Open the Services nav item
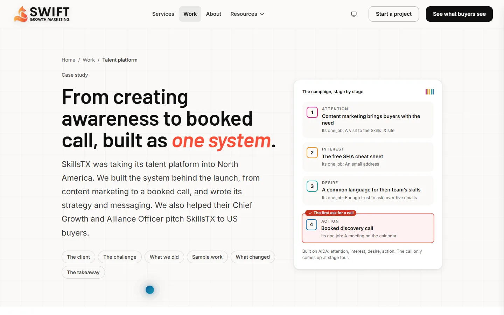The image size is (504, 315). click(x=163, y=14)
